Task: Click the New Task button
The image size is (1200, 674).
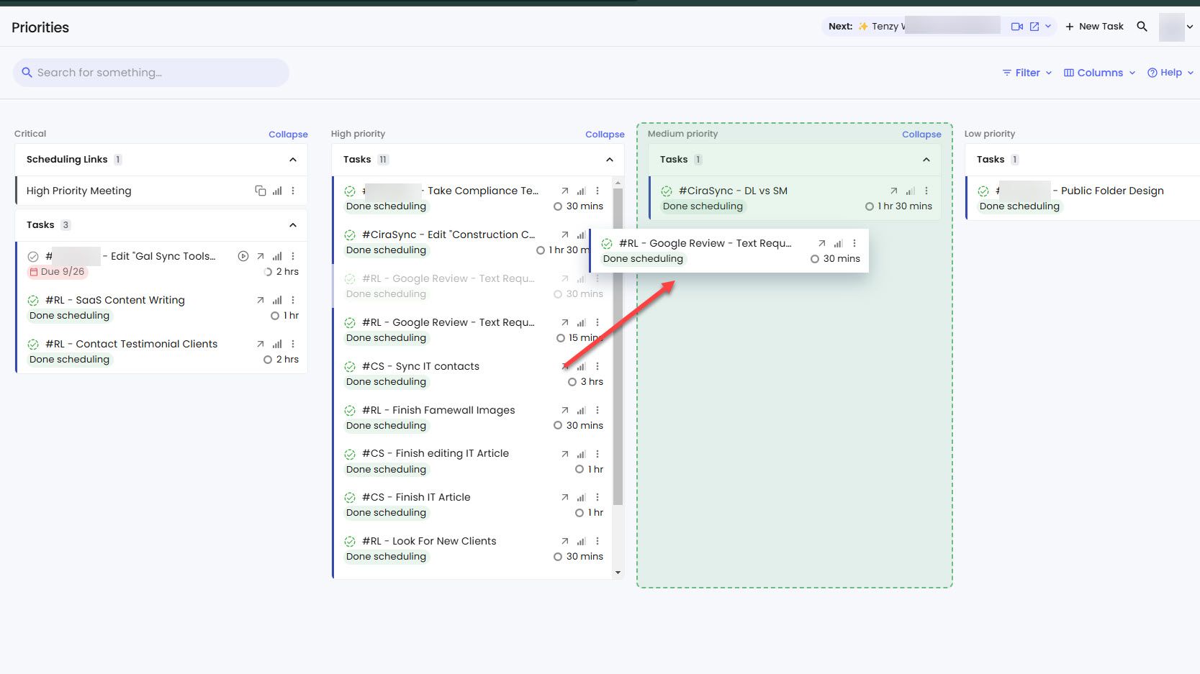Action: pyautogui.click(x=1094, y=27)
